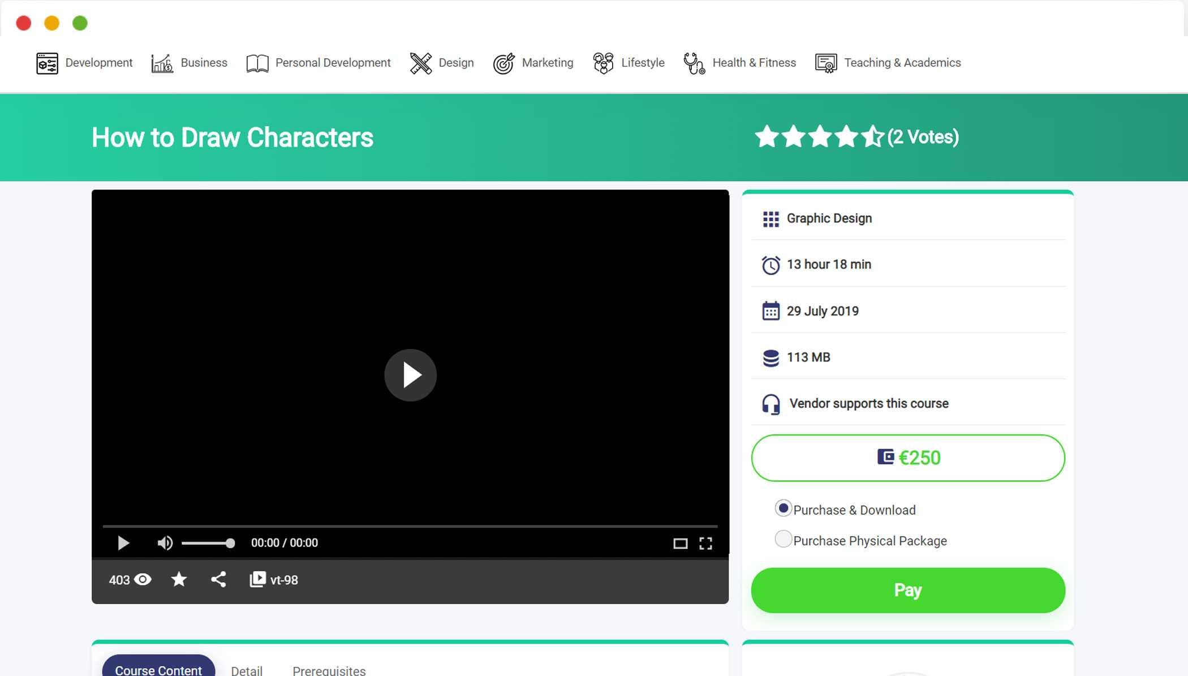Click the Health & Fitness stethoscope icon
Screen dimensions: 1188x676
pyautogui.click(x=694, y=63)
